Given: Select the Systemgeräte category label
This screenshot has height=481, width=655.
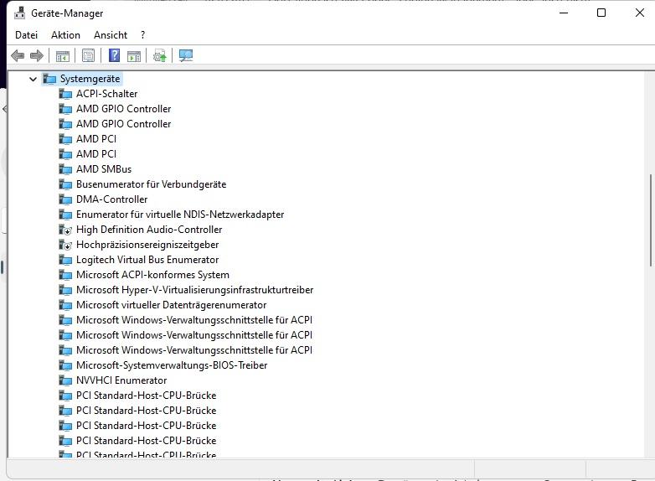Looking at the screenshot, I should click(90, 79).
